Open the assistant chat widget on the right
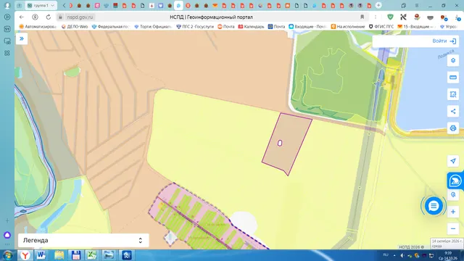This screenshot has width=464, height=261. pos(455,181)
